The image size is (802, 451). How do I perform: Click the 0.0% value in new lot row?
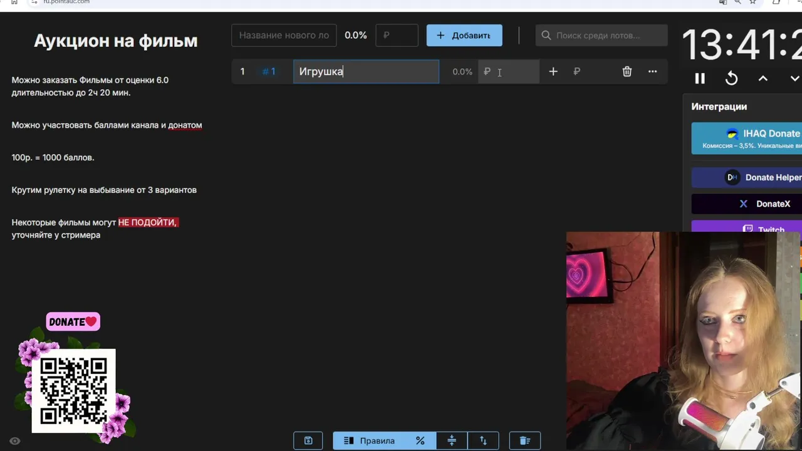pos(356,36)
